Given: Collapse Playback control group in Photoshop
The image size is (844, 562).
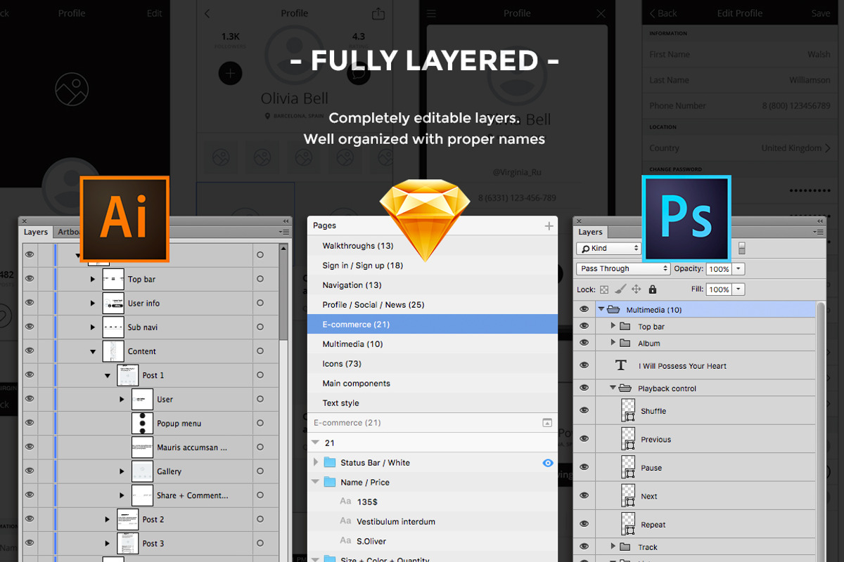Looking at the screenshot, I should (x=612, y=388).
